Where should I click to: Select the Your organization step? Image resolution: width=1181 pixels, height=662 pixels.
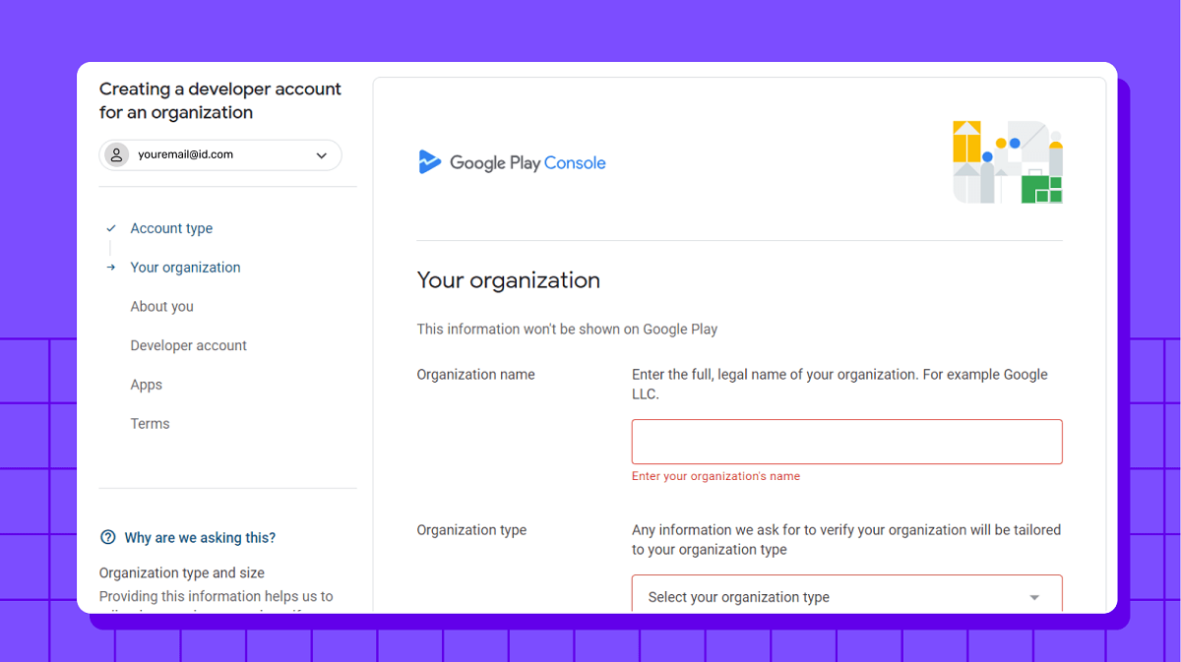point(185,268)
